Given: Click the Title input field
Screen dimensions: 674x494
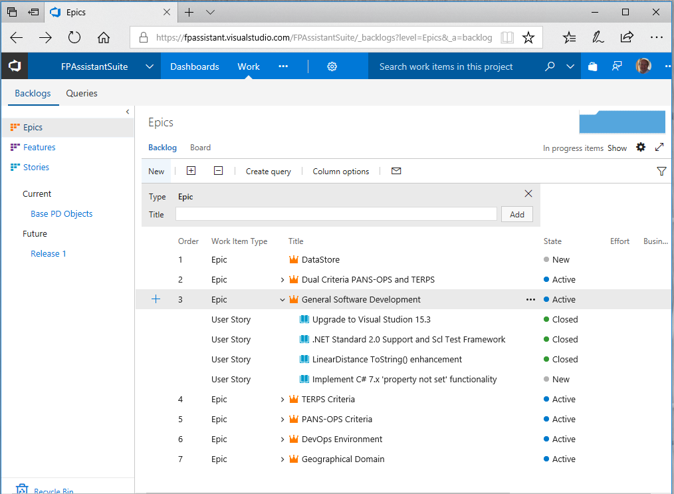Looking at the screenshot, I should (336, 214).
